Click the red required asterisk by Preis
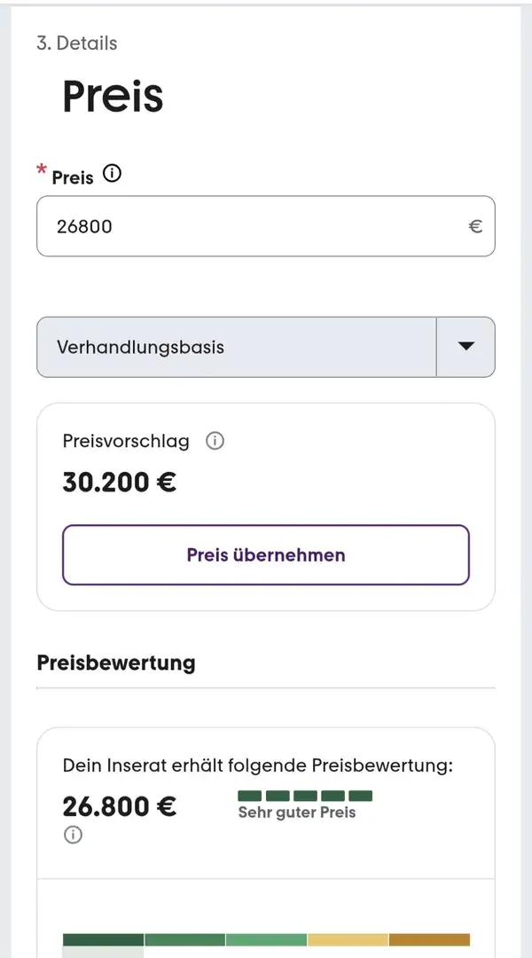The height and width of the screenshot is (958, 532). [42, 170]
